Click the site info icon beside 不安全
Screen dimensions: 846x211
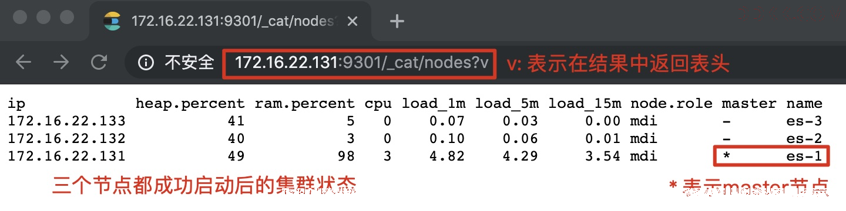point(146,62)
